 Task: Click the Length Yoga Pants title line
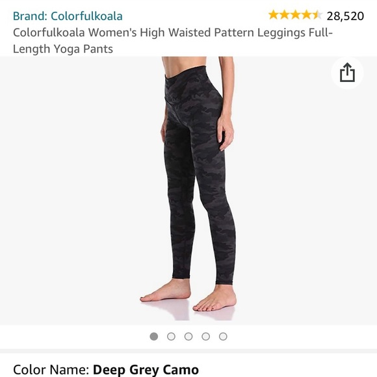(63, 49)
